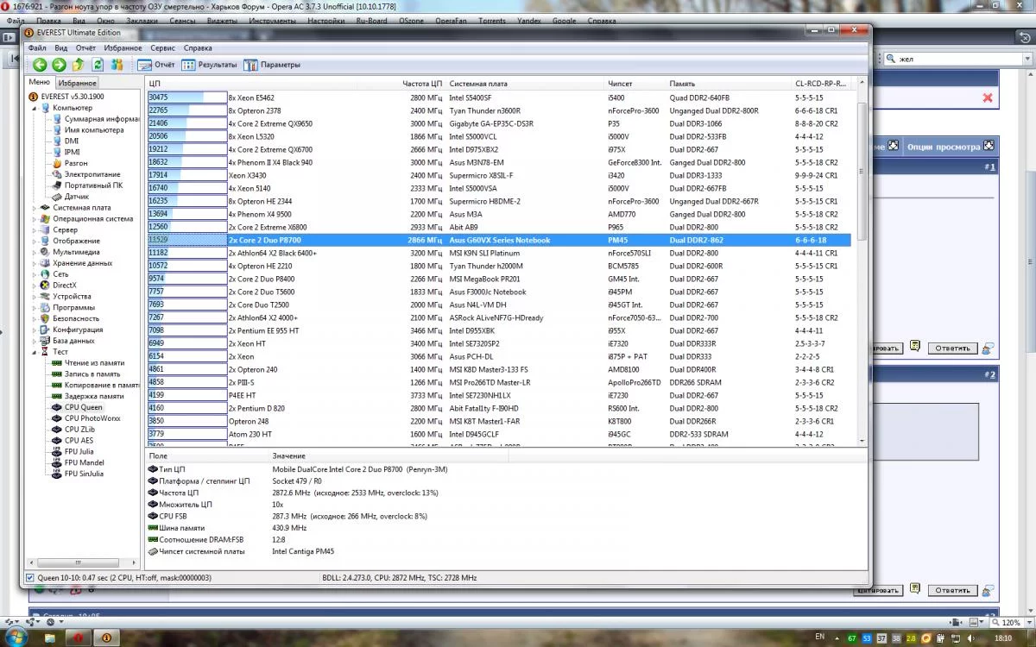Select the CPU ZLib benchmark
1036x647 pixels.
[x=73, y=430]
